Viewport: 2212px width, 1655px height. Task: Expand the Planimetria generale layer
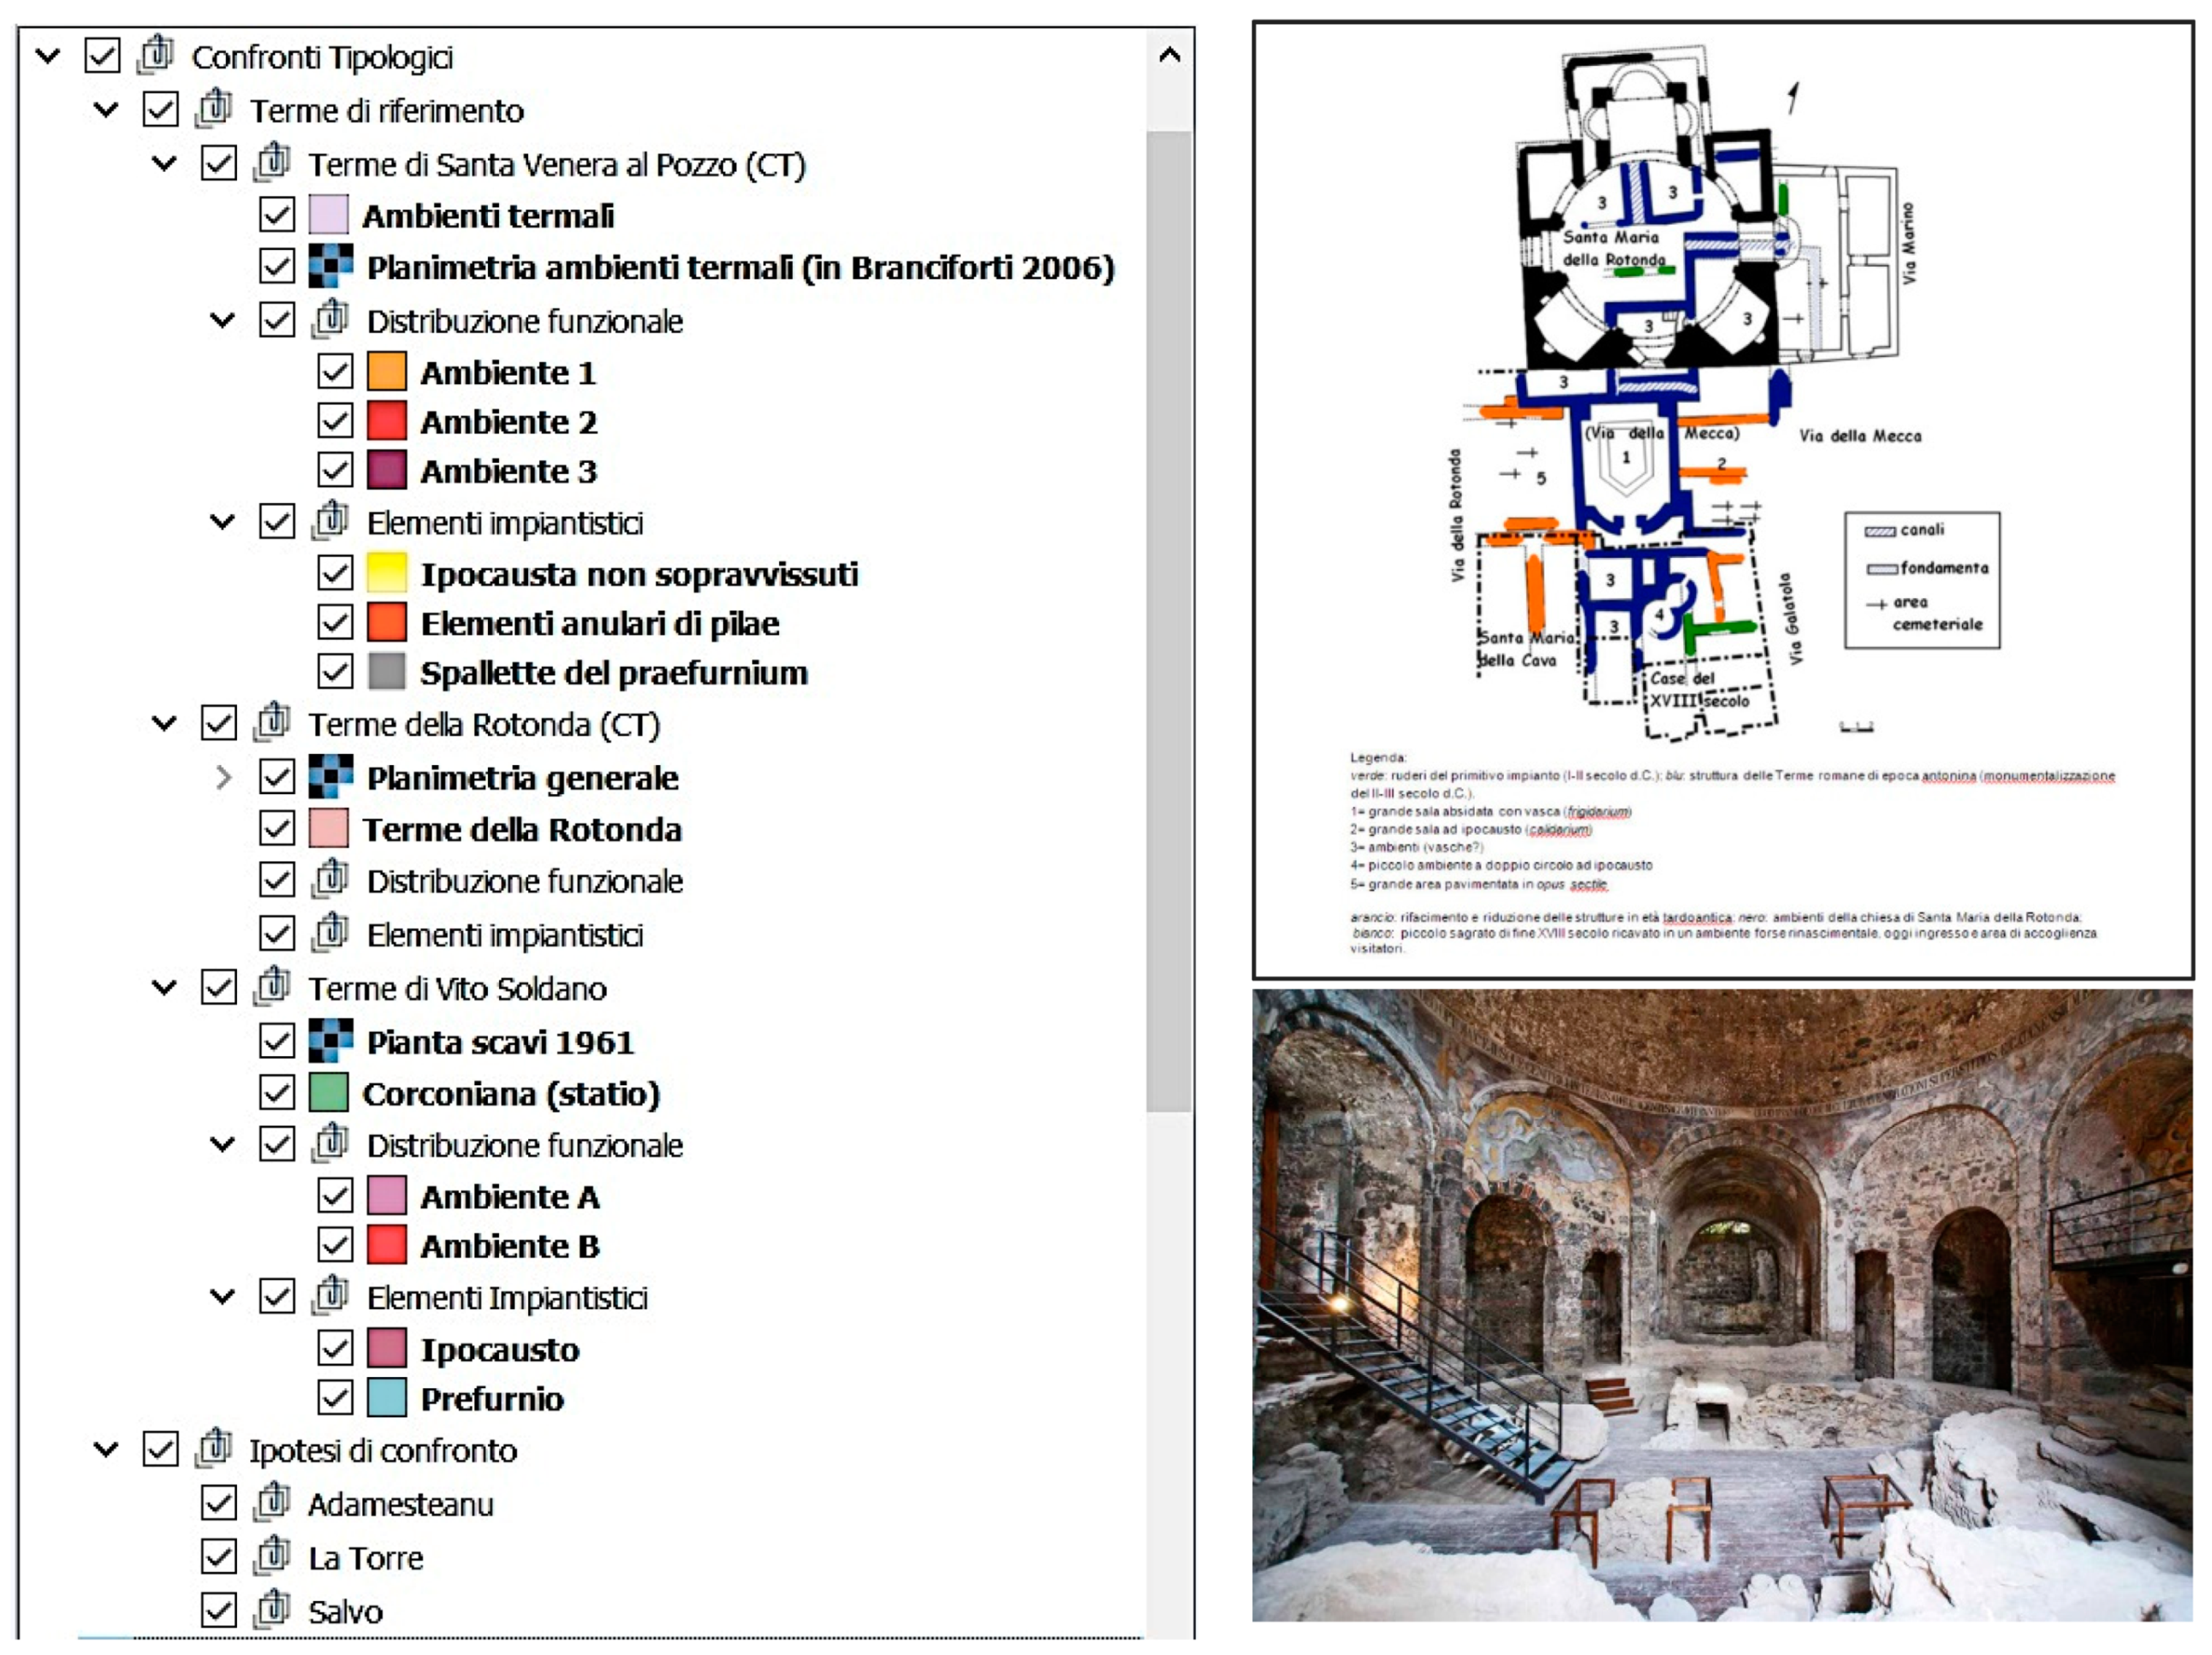223,778
